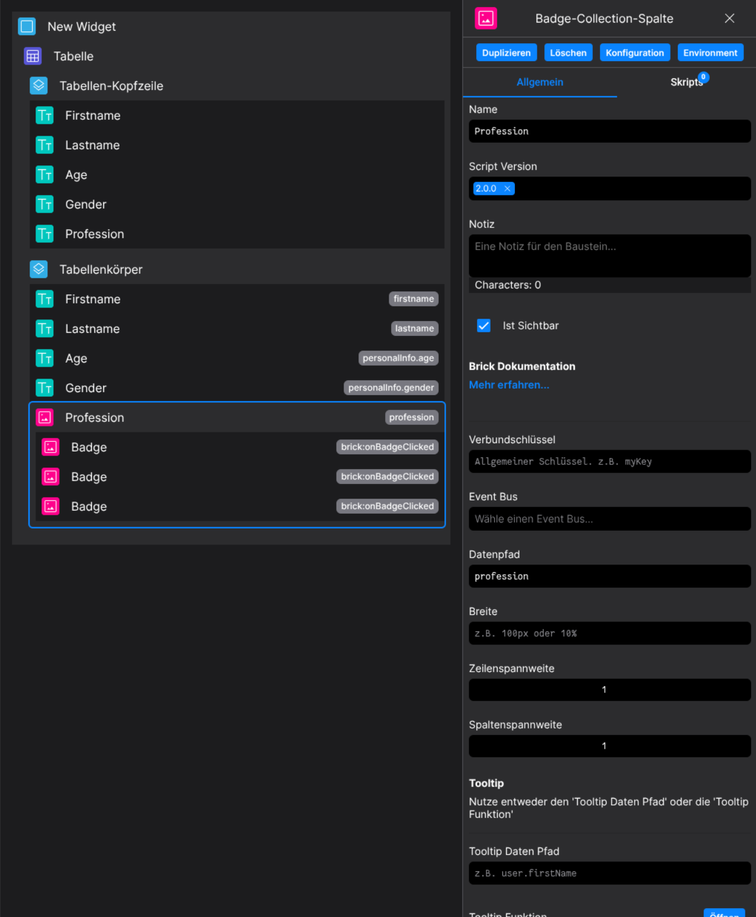This screenshot has width=756, height=917.
Task: Click the Environment button
Action: pos(710,52)
